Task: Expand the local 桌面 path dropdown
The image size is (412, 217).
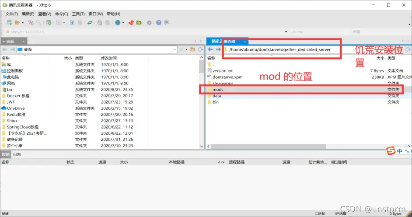Action: click(x=175, y=49)
